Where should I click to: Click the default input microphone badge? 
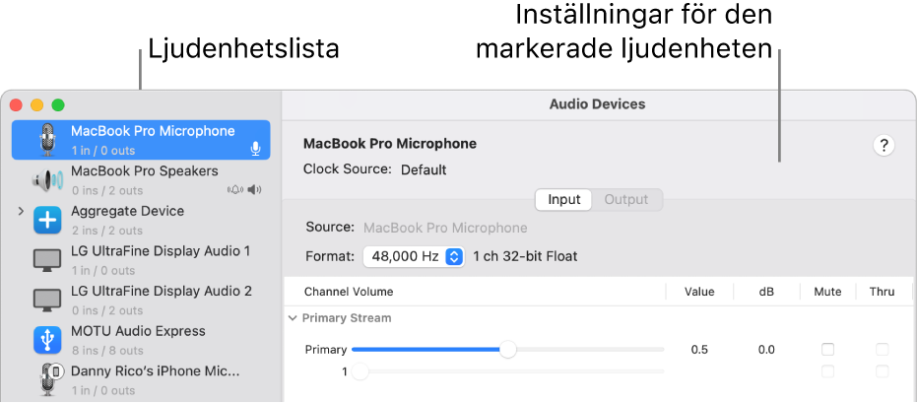point(255,149)
